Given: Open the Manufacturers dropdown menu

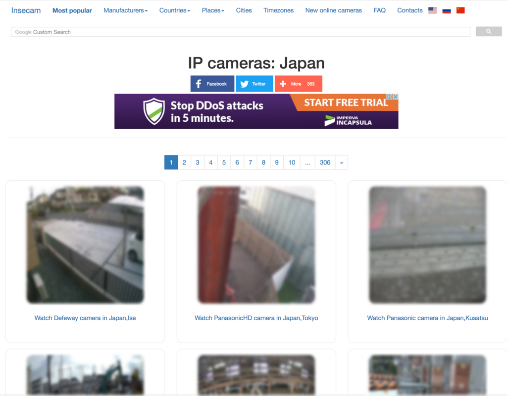Looking at the screenshot, I should [x=125, y=10].
